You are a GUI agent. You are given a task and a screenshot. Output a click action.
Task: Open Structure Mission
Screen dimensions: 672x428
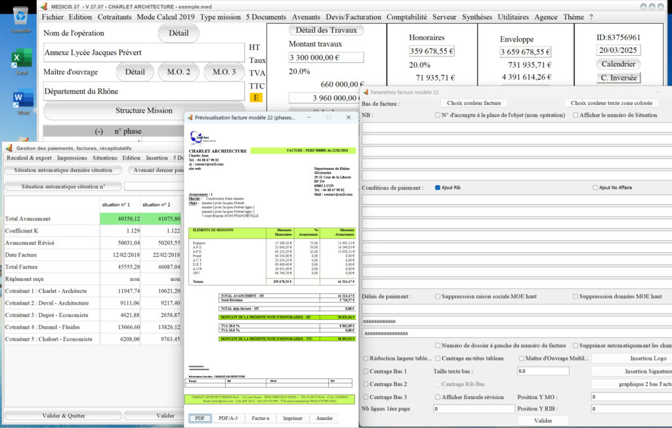pos(144,110)
